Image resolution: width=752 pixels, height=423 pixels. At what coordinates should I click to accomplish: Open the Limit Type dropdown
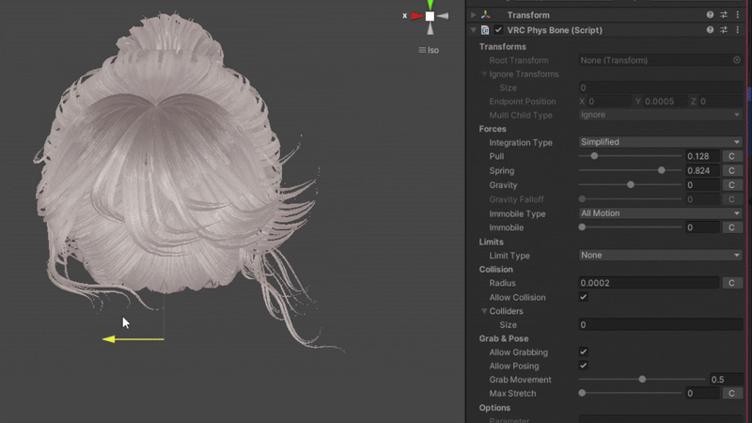pos(660,255)
